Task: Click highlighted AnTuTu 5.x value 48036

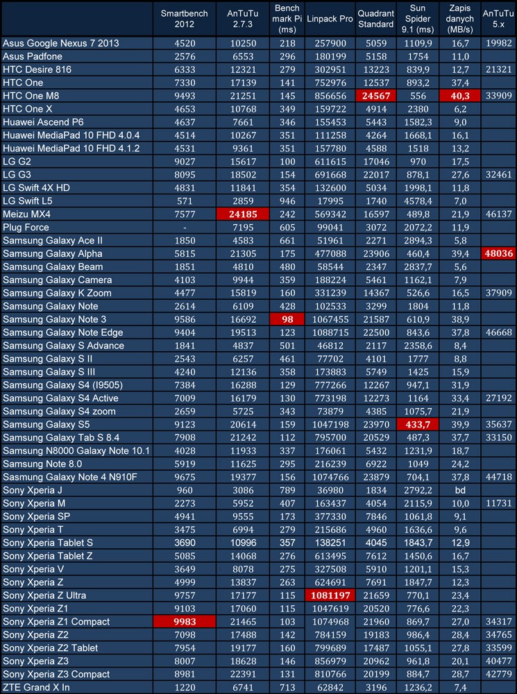Action: click(498, 253)
